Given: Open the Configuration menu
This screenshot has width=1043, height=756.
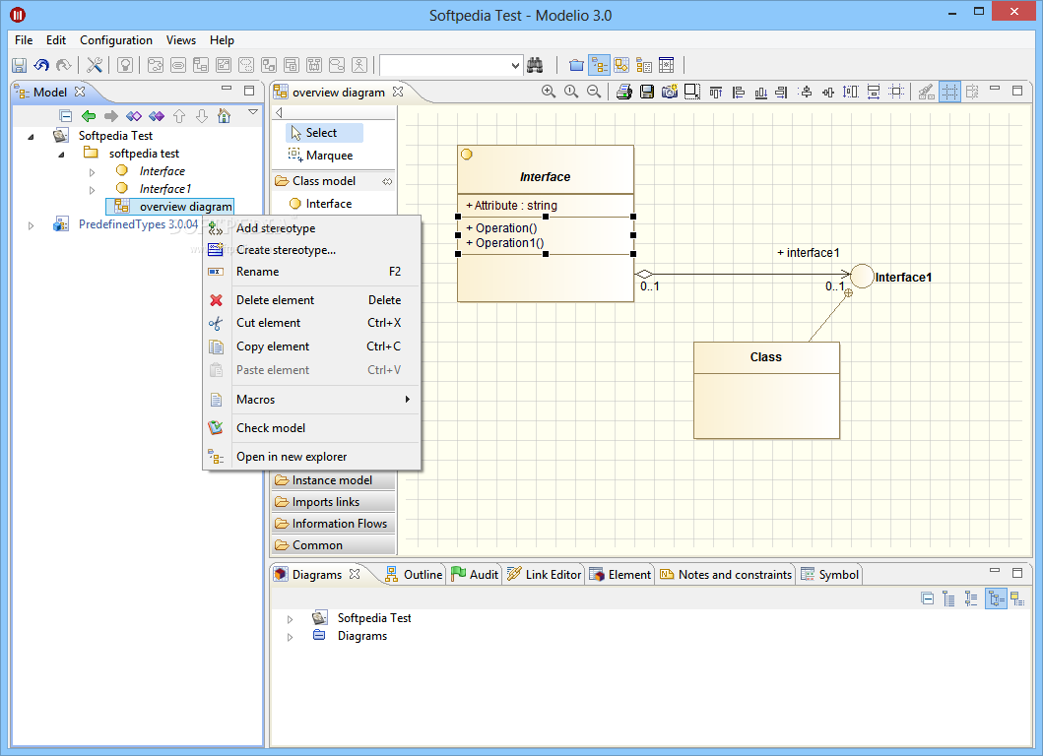Looking at the screenshot, I should point(116,40).
